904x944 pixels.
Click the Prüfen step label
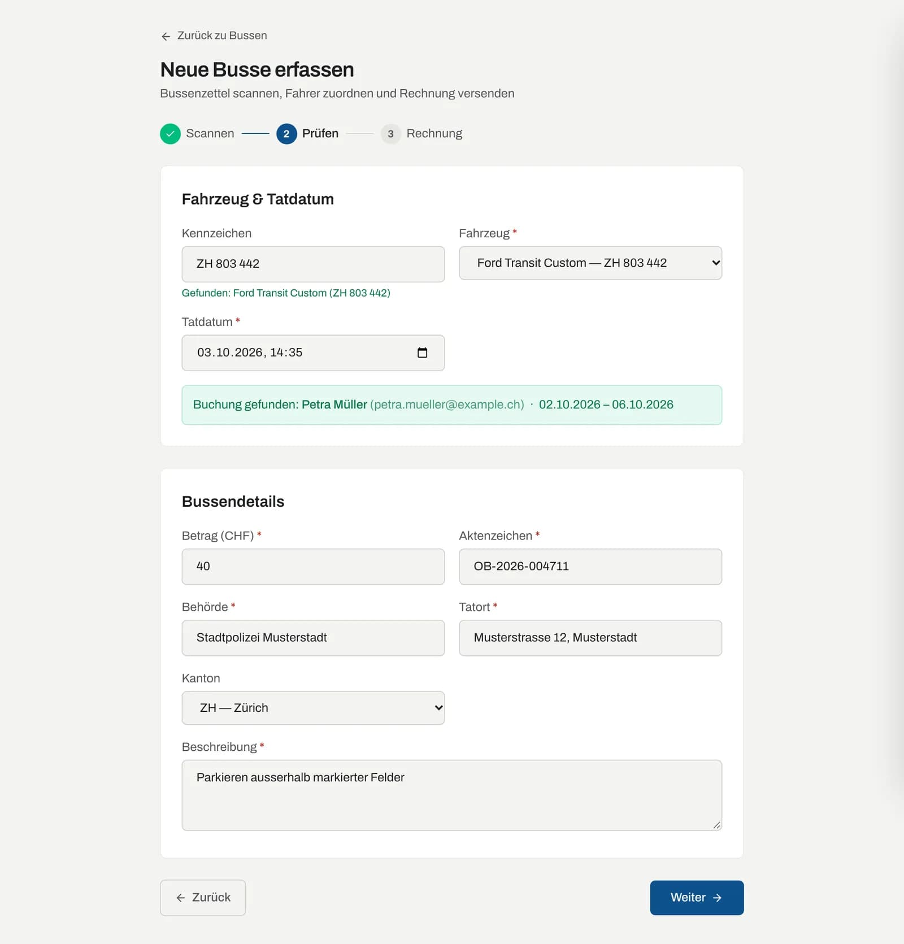coord(320,134)
